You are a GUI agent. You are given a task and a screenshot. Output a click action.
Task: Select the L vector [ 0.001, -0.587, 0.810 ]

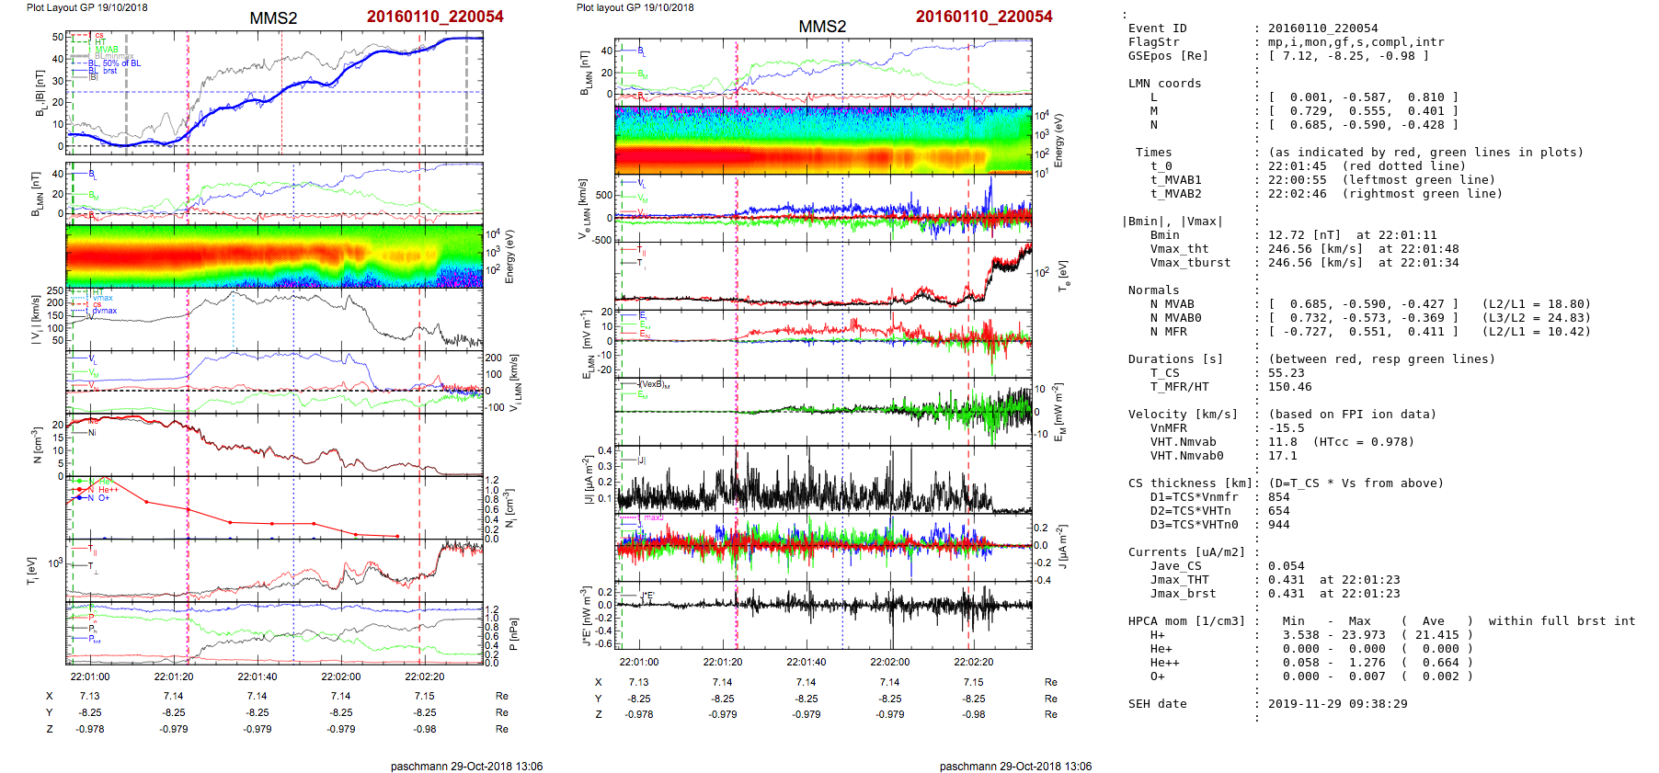tap(1363, 97)
